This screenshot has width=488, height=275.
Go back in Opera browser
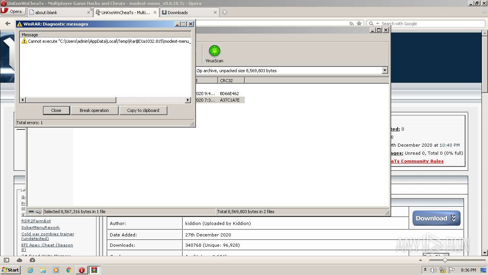tap(8, 24)
